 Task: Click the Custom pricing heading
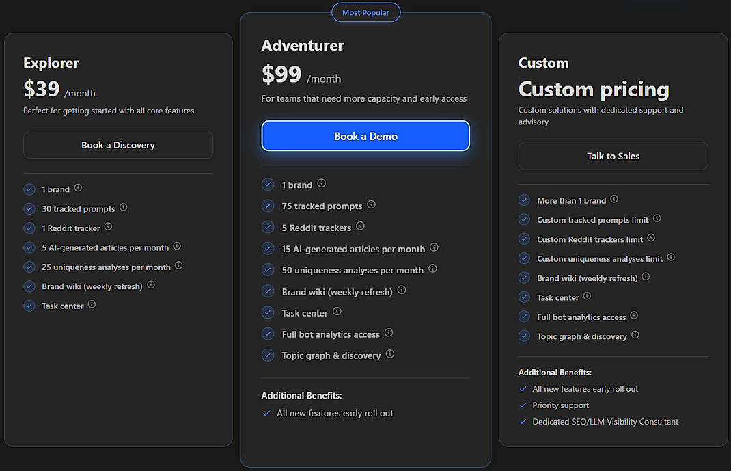point(594,89)
